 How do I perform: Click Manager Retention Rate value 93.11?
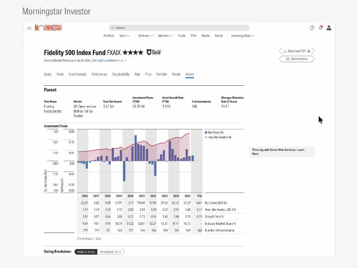click(x=225, y=106)
